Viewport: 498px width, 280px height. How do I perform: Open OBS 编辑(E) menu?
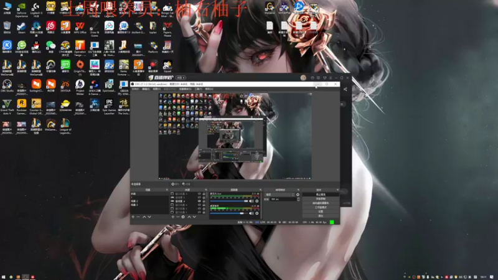tap(146, 89)
